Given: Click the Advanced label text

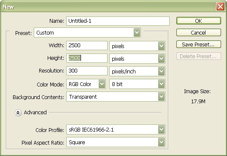Looking at the screenshot, I should 35,112.
